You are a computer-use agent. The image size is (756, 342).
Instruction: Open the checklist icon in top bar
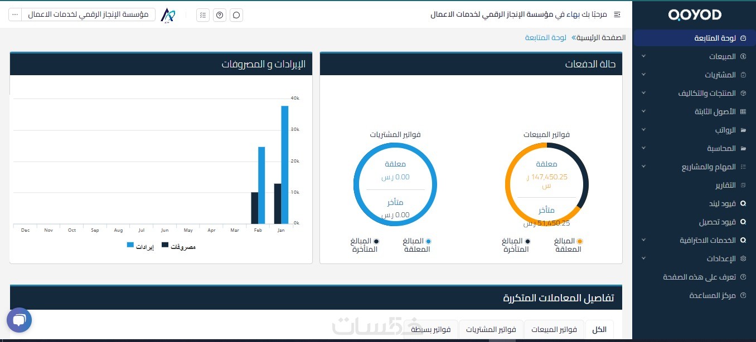click(203, 15)
